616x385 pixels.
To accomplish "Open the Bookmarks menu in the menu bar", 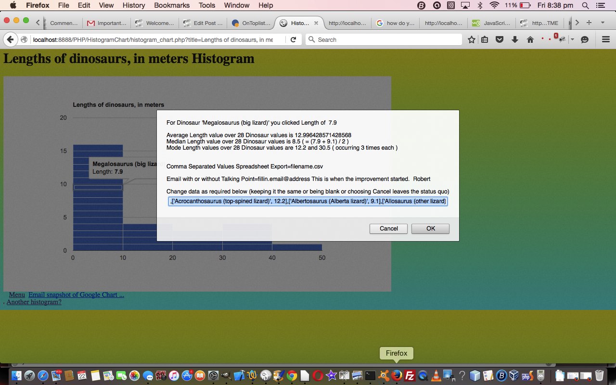I will coord(171,5).
